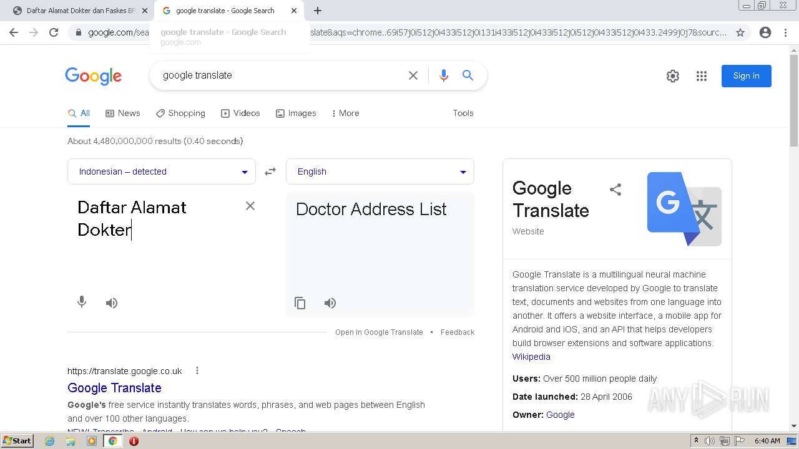Open the Google apps grid

702,76
